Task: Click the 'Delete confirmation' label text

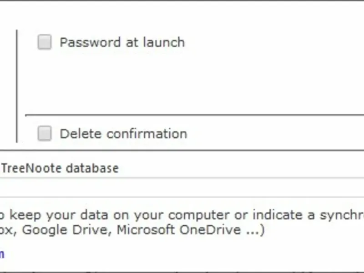Action: 123,134
